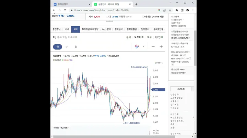
Task: Open the browser extensions puzzle icon
Action: pyautogui.click(x=177, y=10)
